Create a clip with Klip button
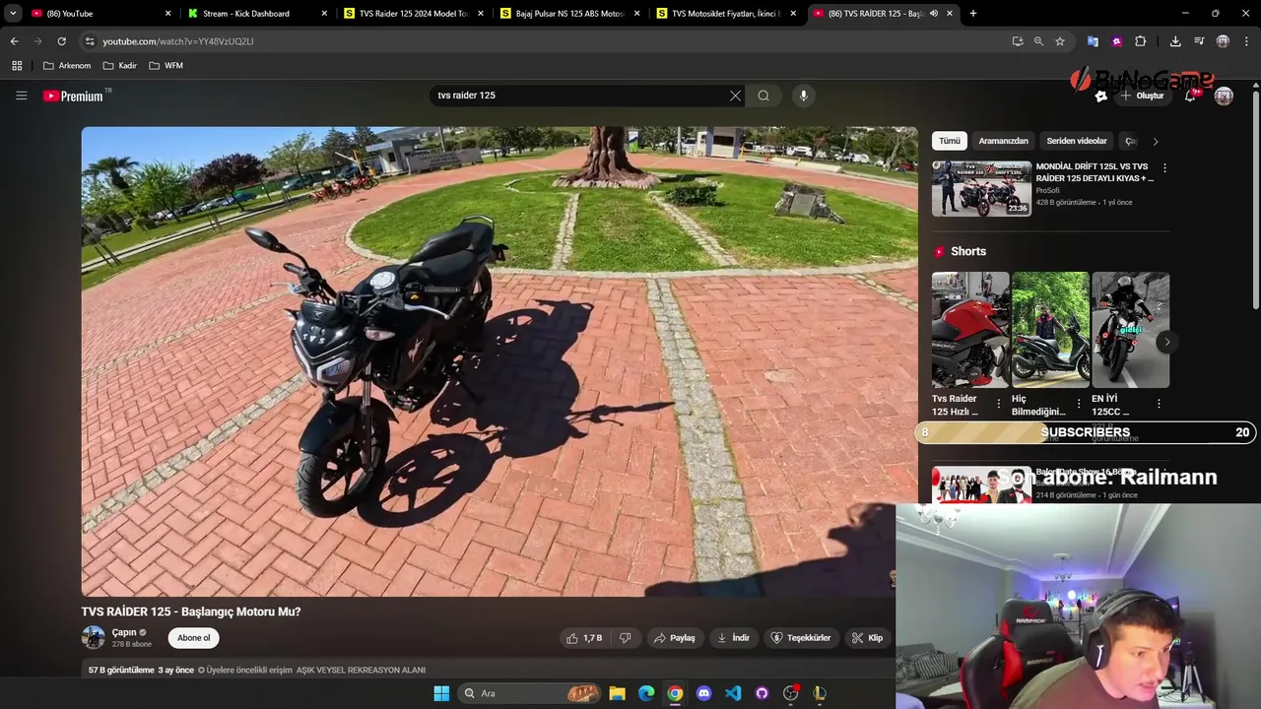Image resolution: width=1261 pixels, height=709 pixels. 868,638
